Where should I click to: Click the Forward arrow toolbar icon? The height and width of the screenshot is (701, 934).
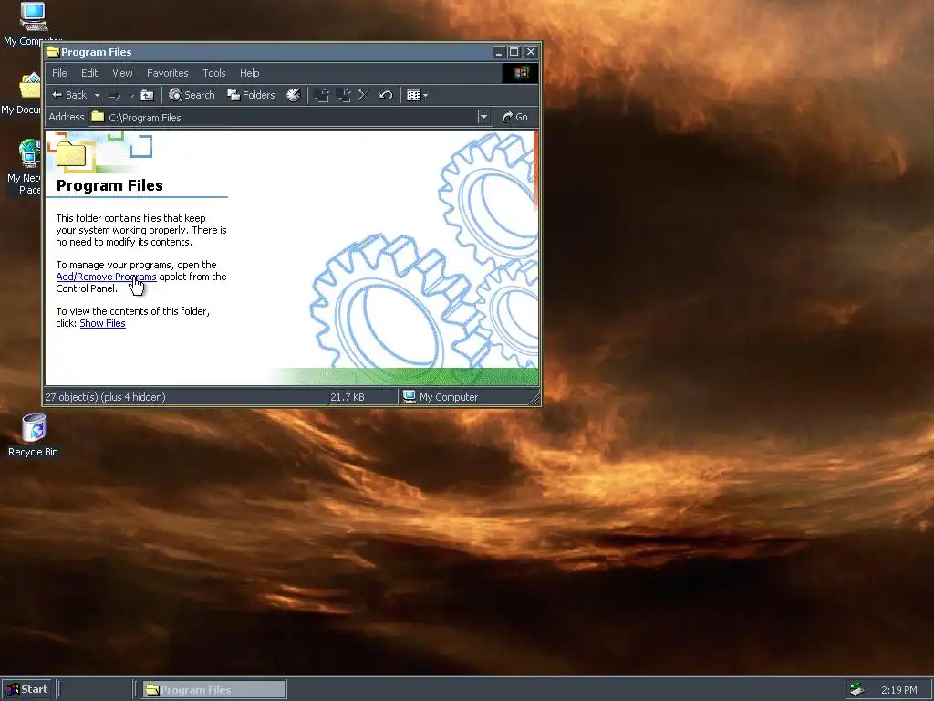(115, 95)
